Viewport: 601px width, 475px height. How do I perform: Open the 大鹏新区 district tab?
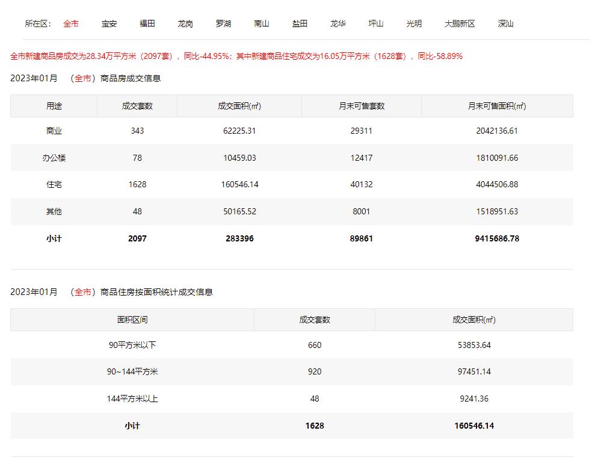(x=460, y=23)
